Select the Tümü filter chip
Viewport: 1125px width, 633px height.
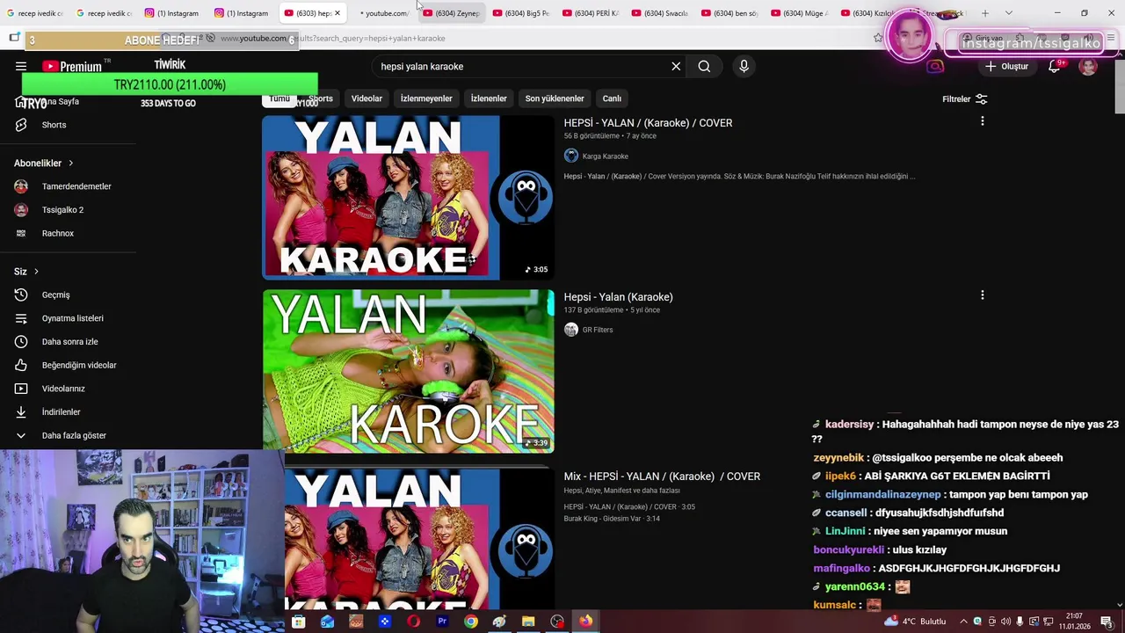pyautogui.click(x=279, y=98)
